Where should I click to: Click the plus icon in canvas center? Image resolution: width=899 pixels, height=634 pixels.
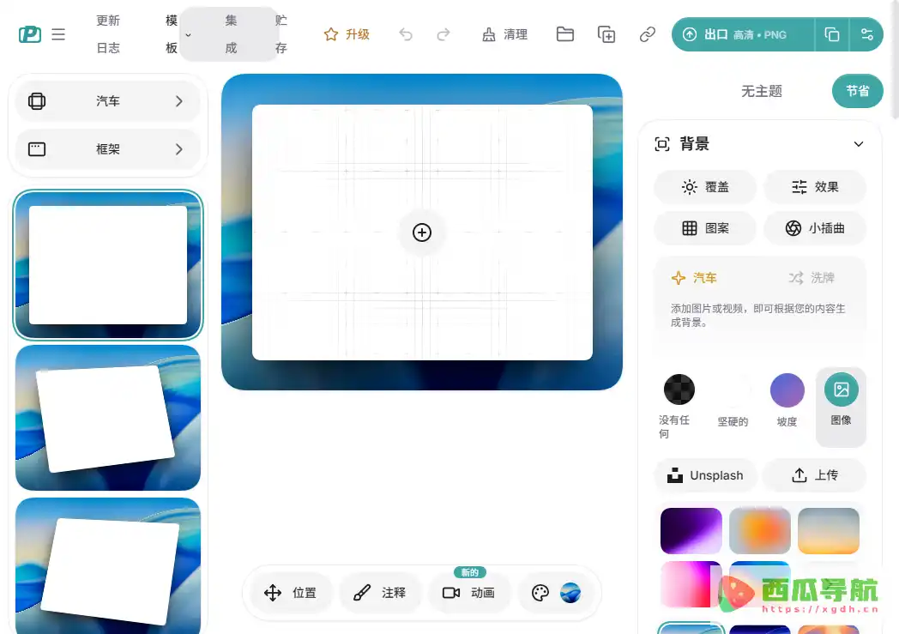pos(422,232)
